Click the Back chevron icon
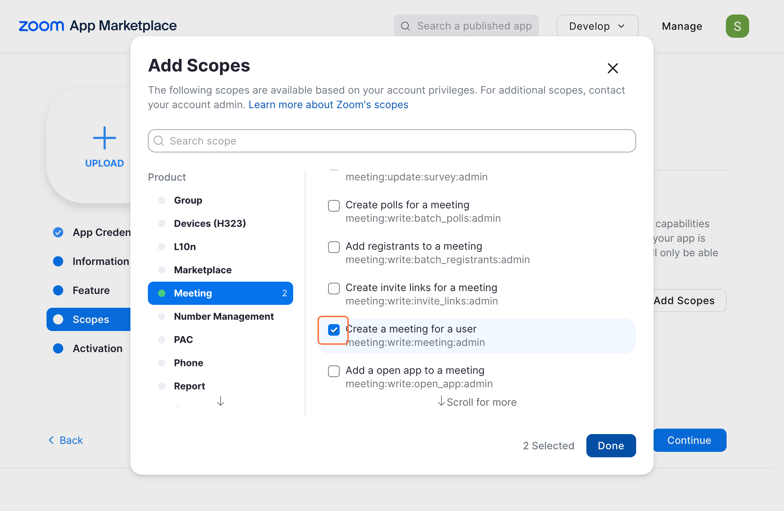The image size is (784, 511). pyautogui.click(x=51, y=440)
